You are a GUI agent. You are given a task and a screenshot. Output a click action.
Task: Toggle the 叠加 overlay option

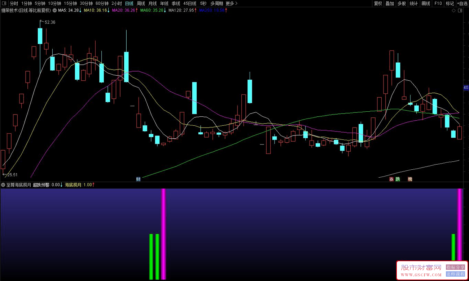pyautogui.click(x=390, y=3)
